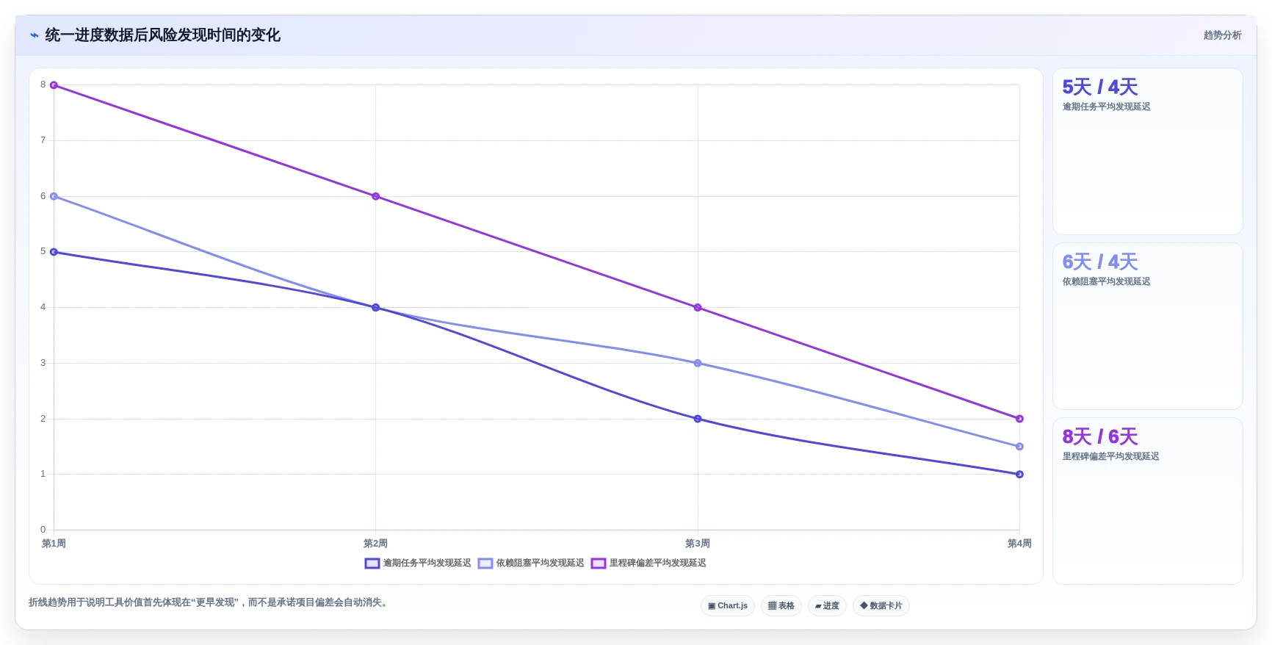Click 逾期任务平均发现延迟 card caption
The width and height of the screenshot is (1272, 645).
[x=1106, y=107]
